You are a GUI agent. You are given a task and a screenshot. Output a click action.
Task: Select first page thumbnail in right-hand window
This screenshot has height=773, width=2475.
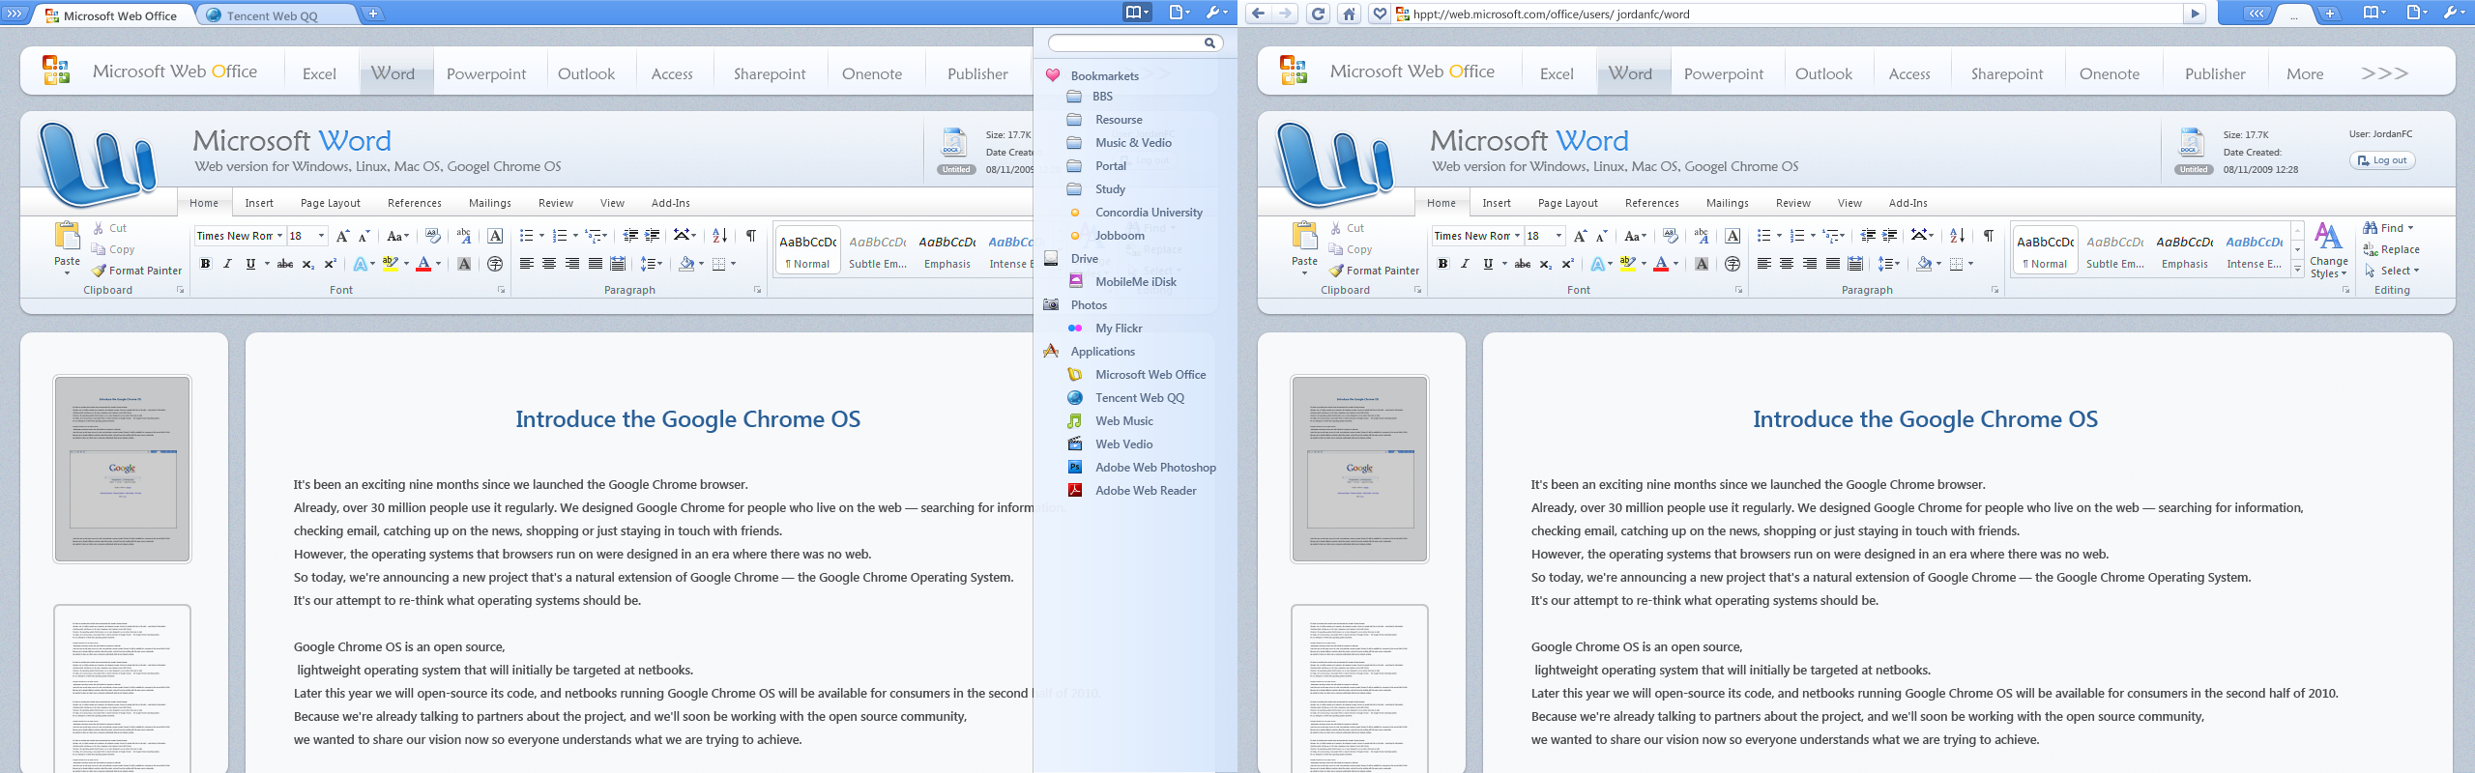1359,469
